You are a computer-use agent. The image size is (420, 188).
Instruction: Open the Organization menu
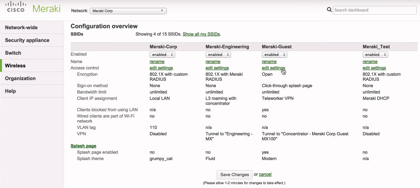tap(32, 78)
